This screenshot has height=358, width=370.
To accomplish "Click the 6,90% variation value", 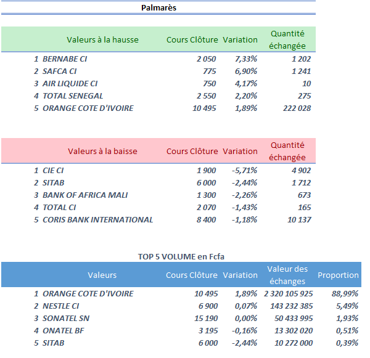I will pyautogui.click(x=246, y=71).
